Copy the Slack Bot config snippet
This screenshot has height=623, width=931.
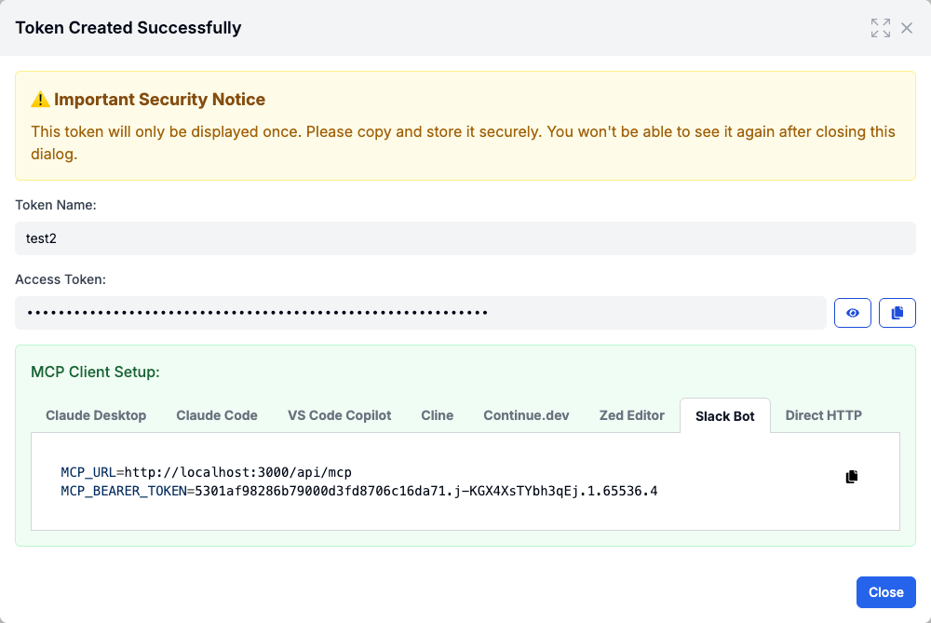coord(851,477)
